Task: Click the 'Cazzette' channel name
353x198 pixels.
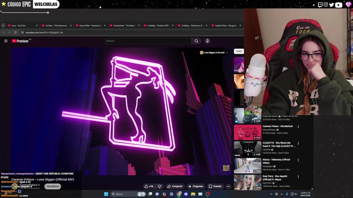Action: 267,150
